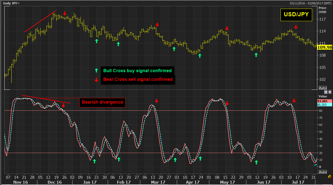
Task: Toggle Auto scaling on the oscillator axis
Action: (x=323, y=172)
